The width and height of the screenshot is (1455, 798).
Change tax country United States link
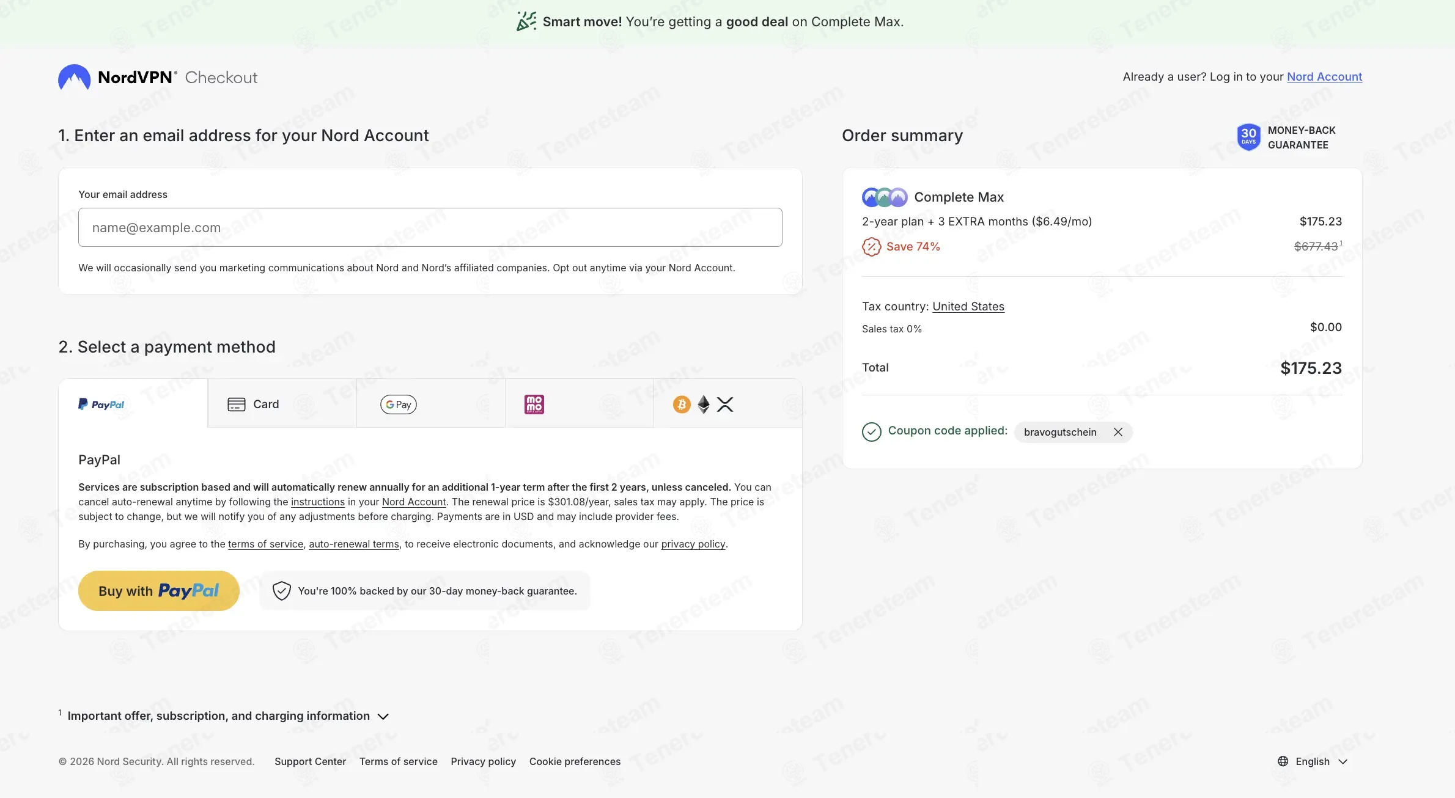point(968,306)
